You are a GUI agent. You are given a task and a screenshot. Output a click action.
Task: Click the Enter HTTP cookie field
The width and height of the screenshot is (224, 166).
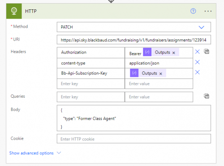(134, 139)
